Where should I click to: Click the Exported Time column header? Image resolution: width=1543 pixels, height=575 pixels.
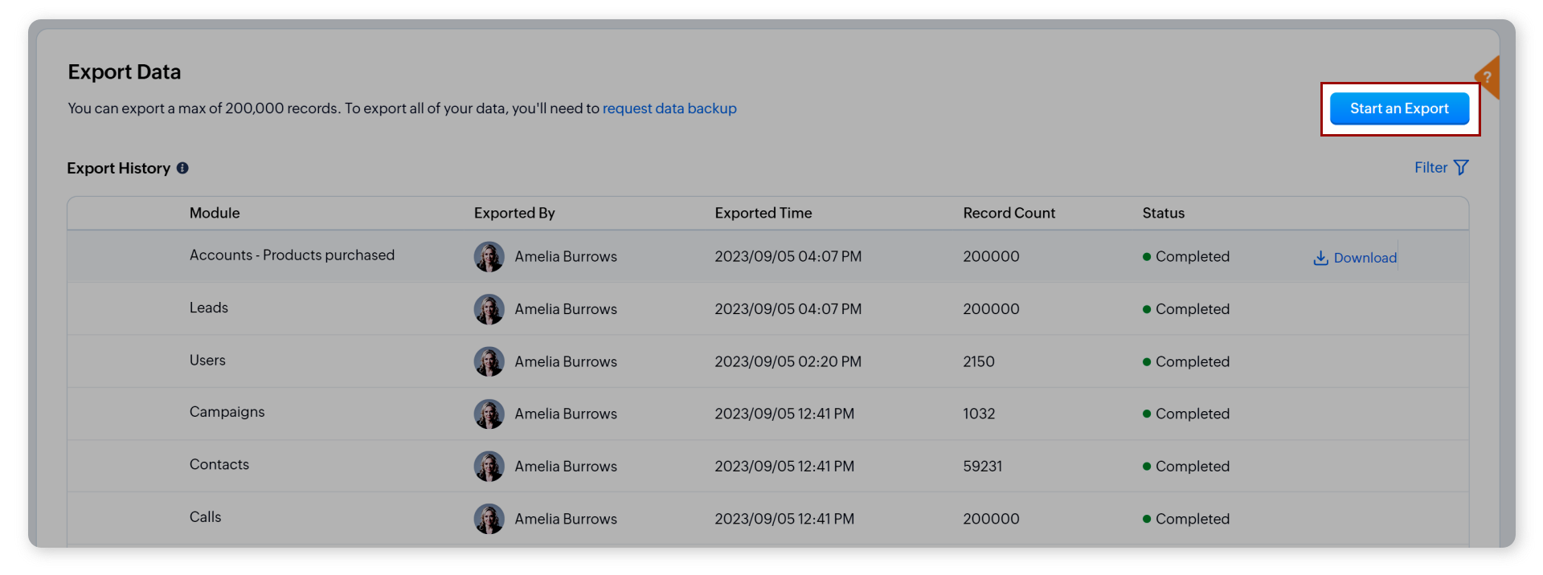click(x=763, y=213)
